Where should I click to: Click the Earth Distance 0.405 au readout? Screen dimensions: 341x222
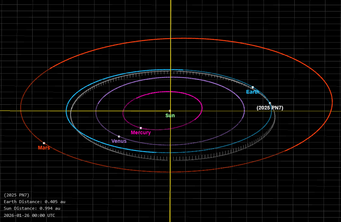[x=34, y=202]
